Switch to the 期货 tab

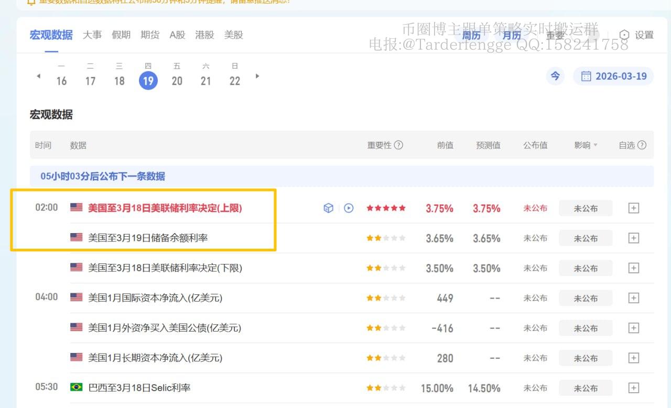click(x=150, y=35)
